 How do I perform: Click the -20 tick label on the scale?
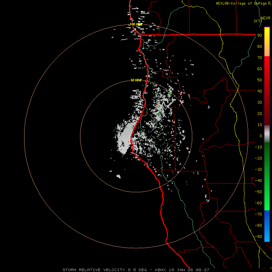(258, 158)
